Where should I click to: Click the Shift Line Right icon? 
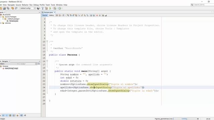point(94,15)
